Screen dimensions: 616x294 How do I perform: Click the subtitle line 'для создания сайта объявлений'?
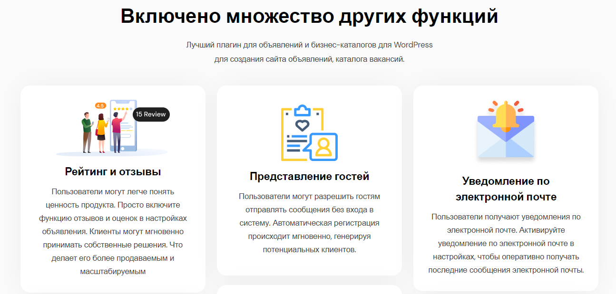(309, 59)
